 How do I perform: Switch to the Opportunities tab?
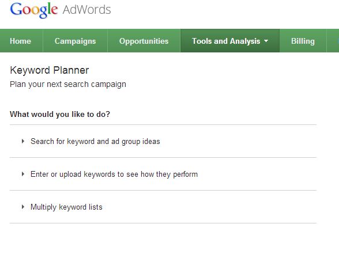(144, 41)
